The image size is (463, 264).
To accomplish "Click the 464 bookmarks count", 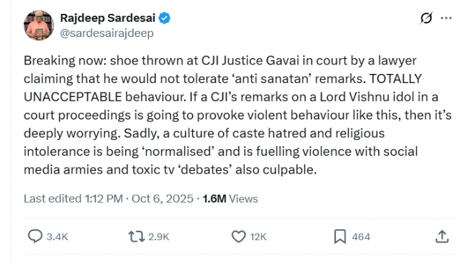I will (361, 237).
